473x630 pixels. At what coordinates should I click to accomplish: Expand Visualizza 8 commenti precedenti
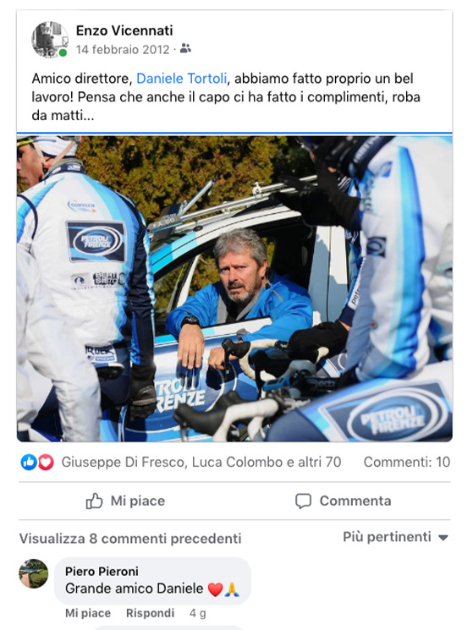[130, 539]
